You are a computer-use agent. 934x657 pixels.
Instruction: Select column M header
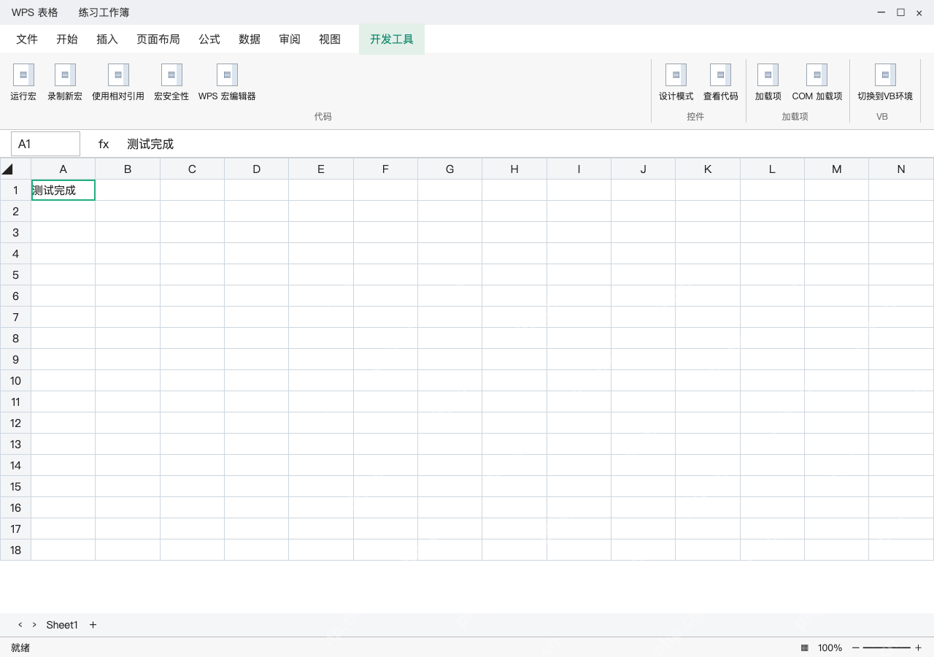(836, 169)
